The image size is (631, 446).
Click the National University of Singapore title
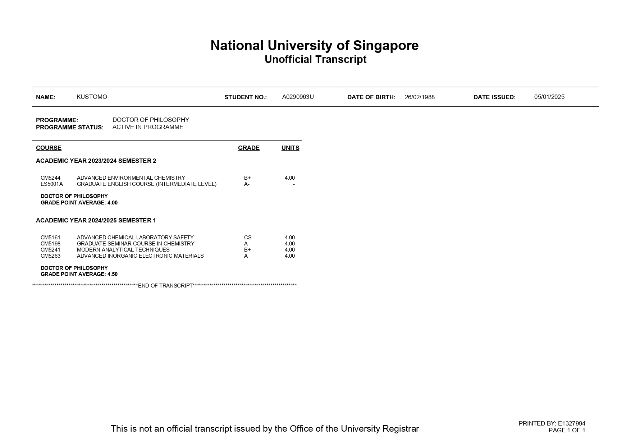(x=315, y=46)
